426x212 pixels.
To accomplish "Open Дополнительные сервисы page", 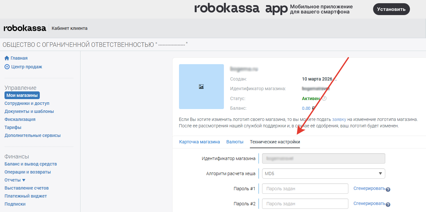I will tap(32, 135).
